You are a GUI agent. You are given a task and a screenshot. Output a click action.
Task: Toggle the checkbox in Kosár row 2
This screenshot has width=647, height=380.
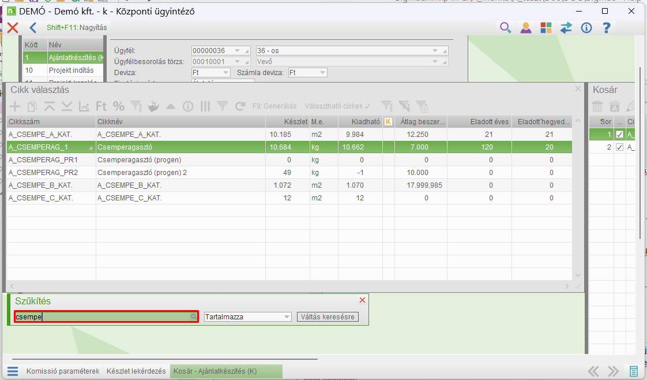(619, 147)
